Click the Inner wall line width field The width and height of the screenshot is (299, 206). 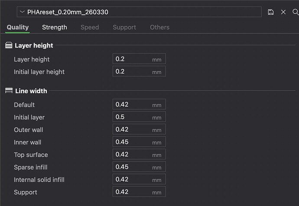(x=139, y=142)
